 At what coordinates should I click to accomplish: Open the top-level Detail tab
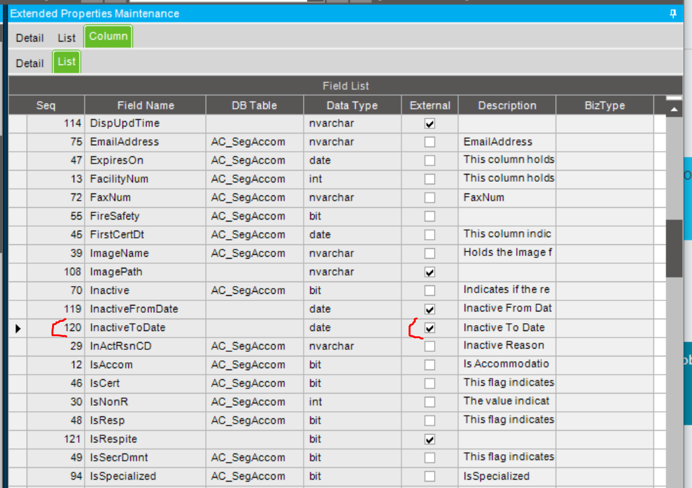click(x=29, y=38)
